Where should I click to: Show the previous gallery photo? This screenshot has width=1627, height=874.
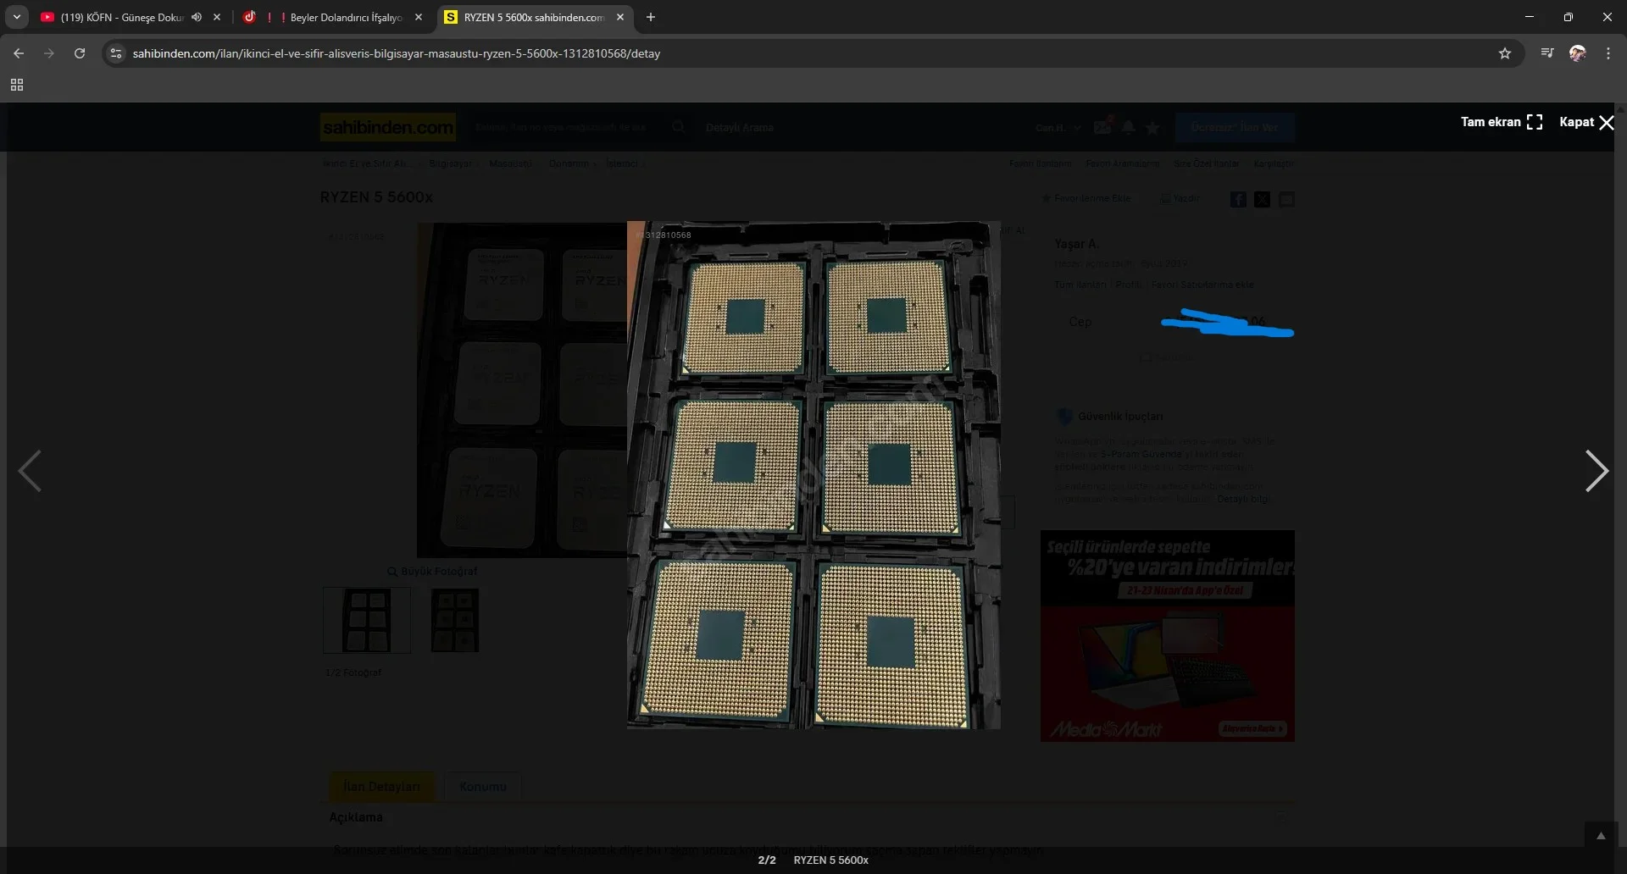(x=30, y=471)
